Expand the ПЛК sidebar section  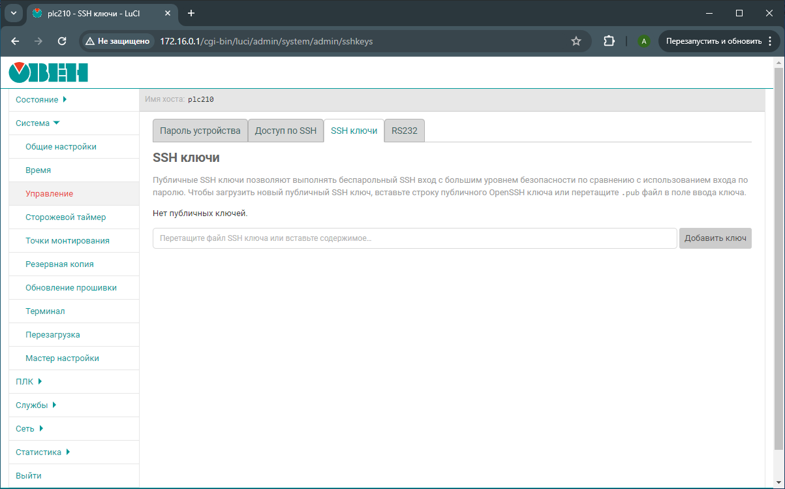tap(29, 382)
